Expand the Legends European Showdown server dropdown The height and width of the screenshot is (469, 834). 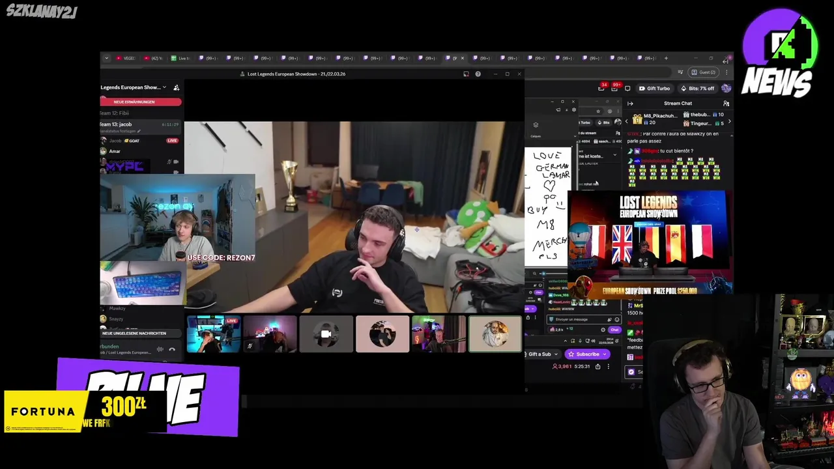click(164, 87)
